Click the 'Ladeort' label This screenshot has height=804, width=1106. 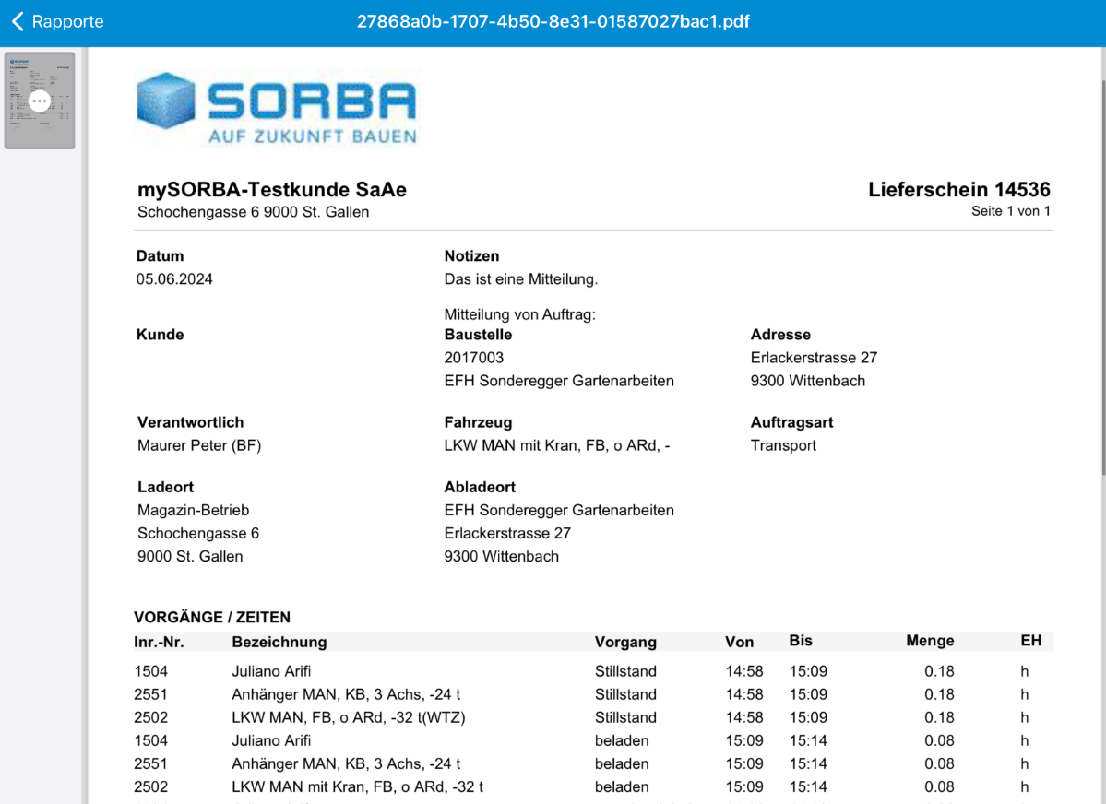(x=165, y=488)
